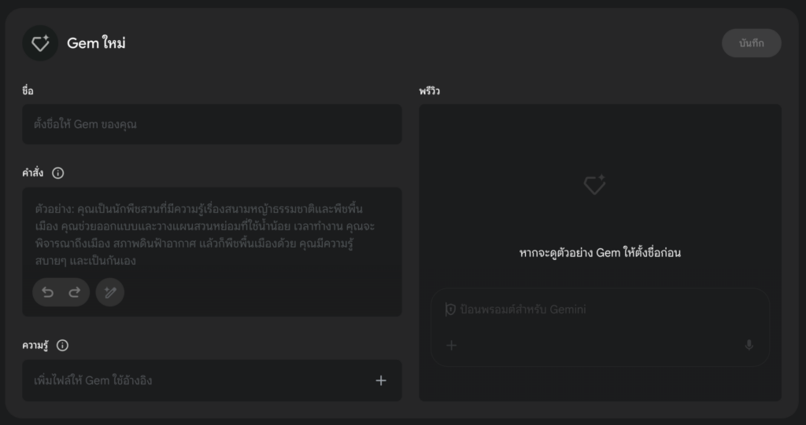Screen dimensions: 806x425
Task: Click the หากจะดูตัวอย่าง Gem message in the preview
Action: 600,252
